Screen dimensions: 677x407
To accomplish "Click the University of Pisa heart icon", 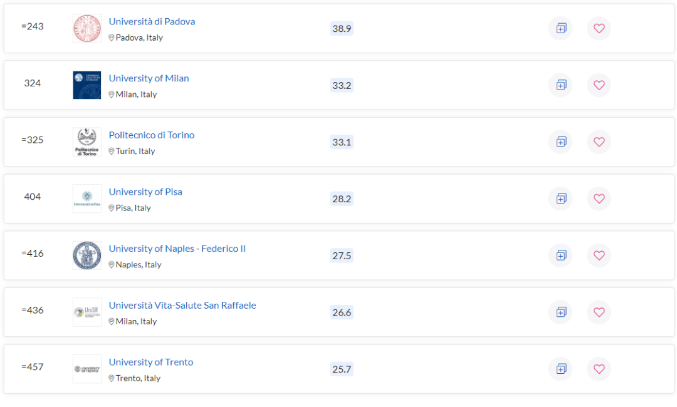I will (599, 198).
